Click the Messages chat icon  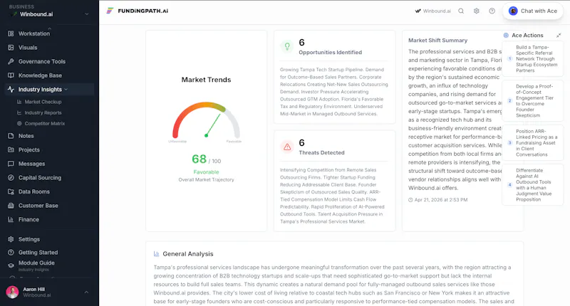coord(11,164)
